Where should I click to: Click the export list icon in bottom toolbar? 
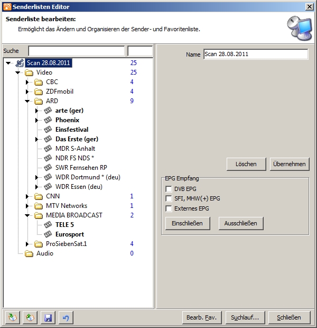click(x=30, y=317)
